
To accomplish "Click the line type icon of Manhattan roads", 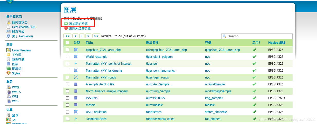I will tap(76, 77).
